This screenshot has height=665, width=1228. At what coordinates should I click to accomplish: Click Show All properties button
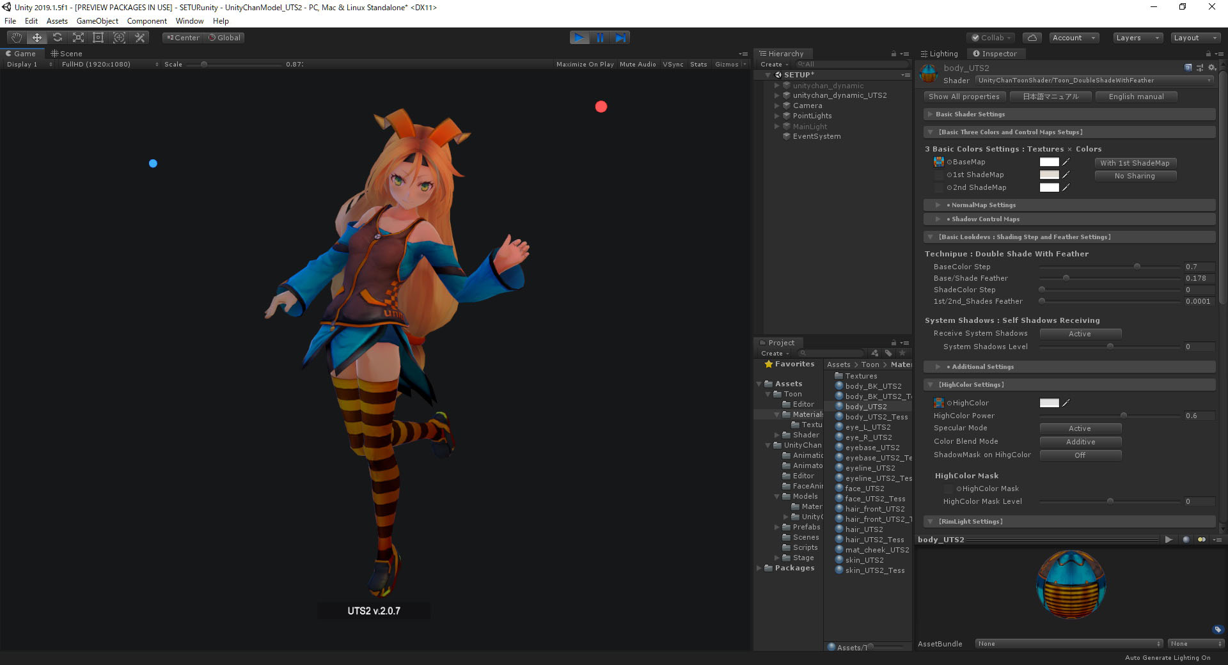click(964, 97)
